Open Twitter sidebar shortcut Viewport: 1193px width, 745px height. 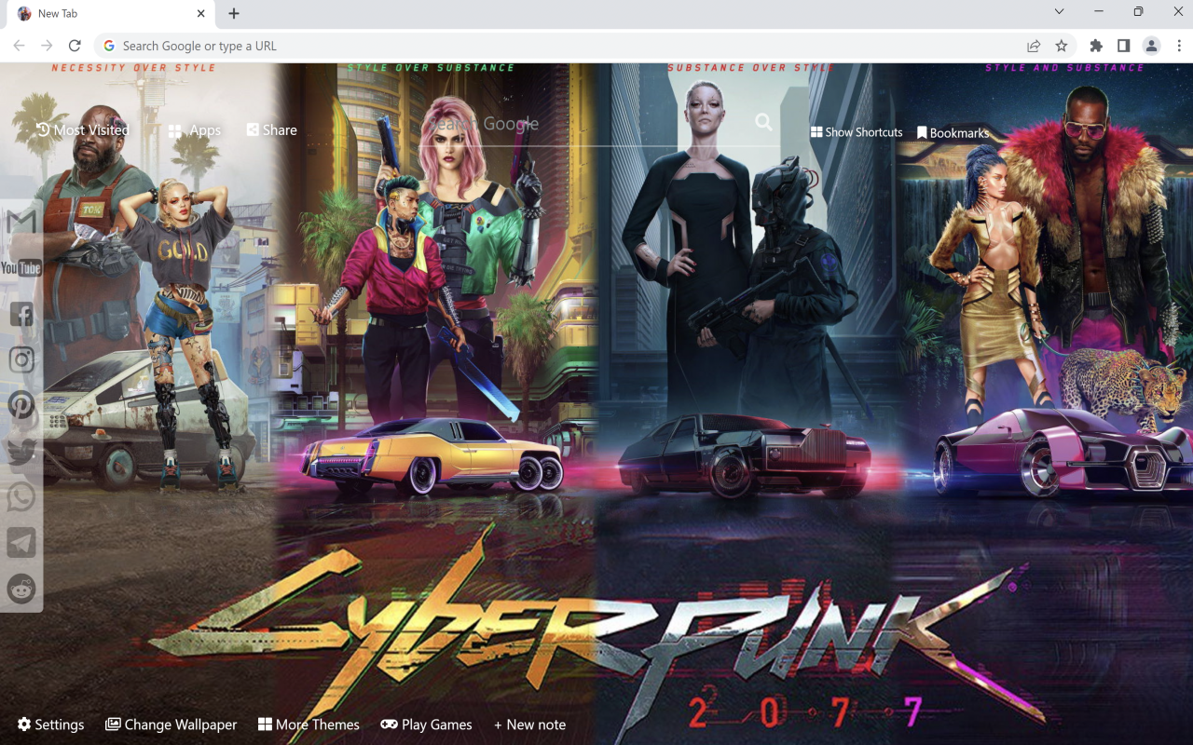point(21,452)
